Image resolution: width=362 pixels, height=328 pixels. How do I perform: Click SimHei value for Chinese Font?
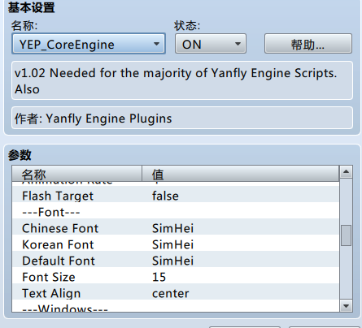(x=172, y=228)
